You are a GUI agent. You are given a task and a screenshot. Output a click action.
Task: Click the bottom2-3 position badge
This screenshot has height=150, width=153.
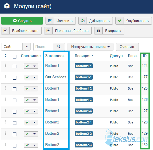coord(84,145)
